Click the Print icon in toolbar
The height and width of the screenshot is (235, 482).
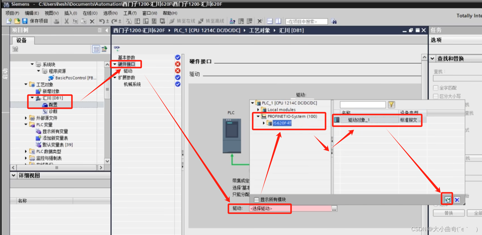56,21
